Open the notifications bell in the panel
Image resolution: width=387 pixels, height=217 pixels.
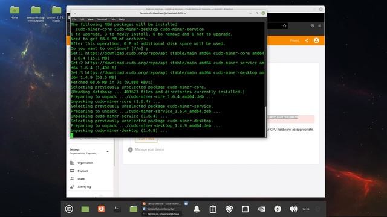(197, 209)
